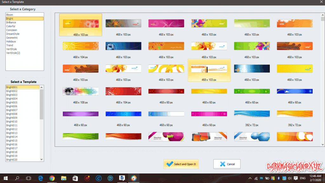Click the Select and Open It button
Viewport: 325px width, 183px height.
pos(181,164)
